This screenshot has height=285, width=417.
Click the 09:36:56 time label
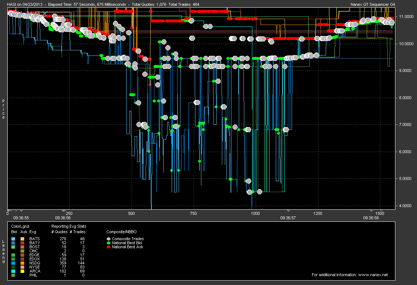(x=63, y=218)
